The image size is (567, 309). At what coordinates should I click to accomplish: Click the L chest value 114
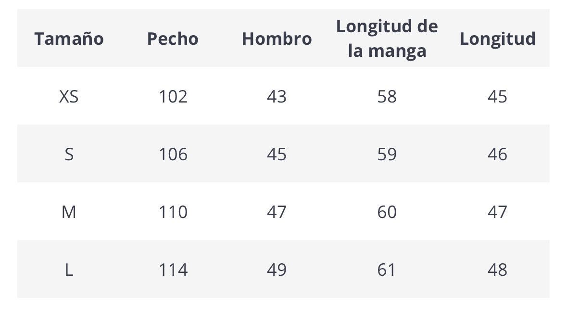(x=173, y=270)
